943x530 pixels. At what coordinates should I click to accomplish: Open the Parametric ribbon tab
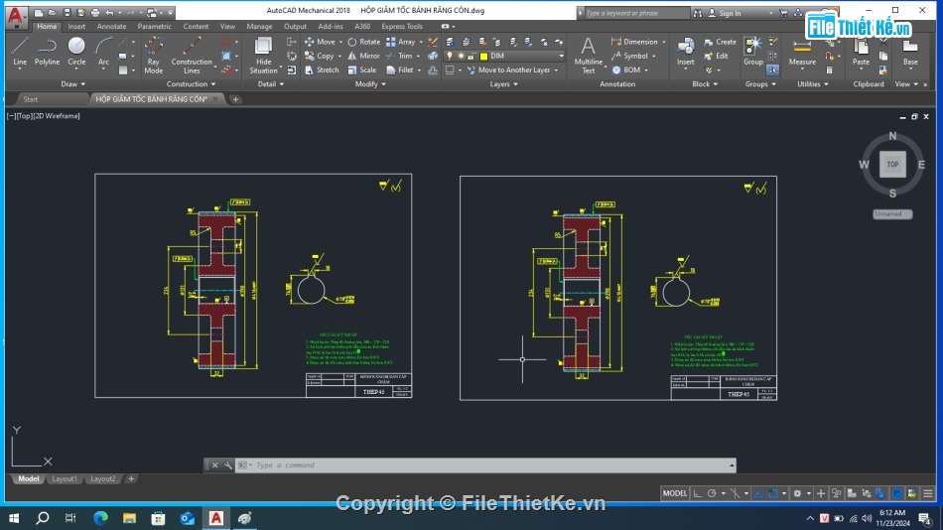[154, 27]
